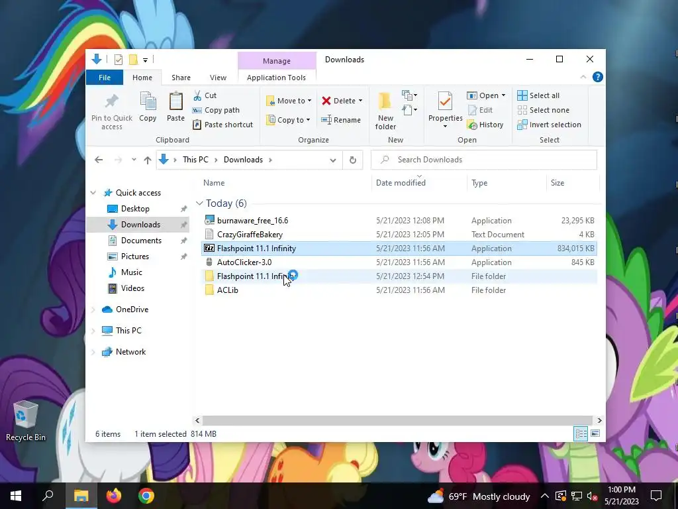Open recent locations dropdown arrow

pos(134,160)
